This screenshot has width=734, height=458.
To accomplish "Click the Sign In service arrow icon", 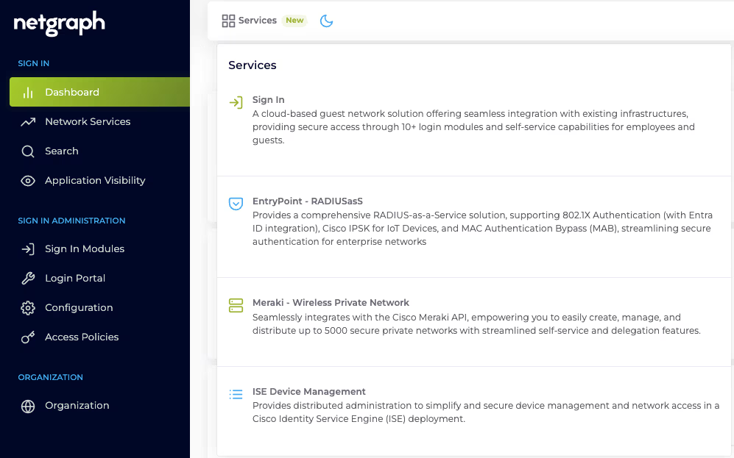I will (236, 102).
